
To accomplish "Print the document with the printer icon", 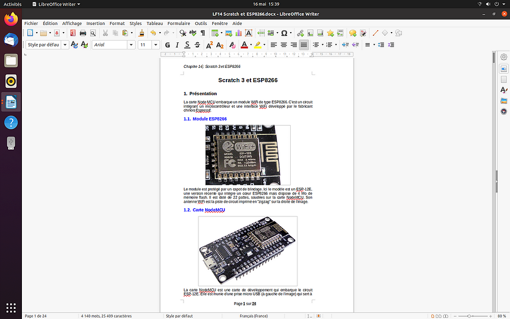I will click(x=83, y=33).
